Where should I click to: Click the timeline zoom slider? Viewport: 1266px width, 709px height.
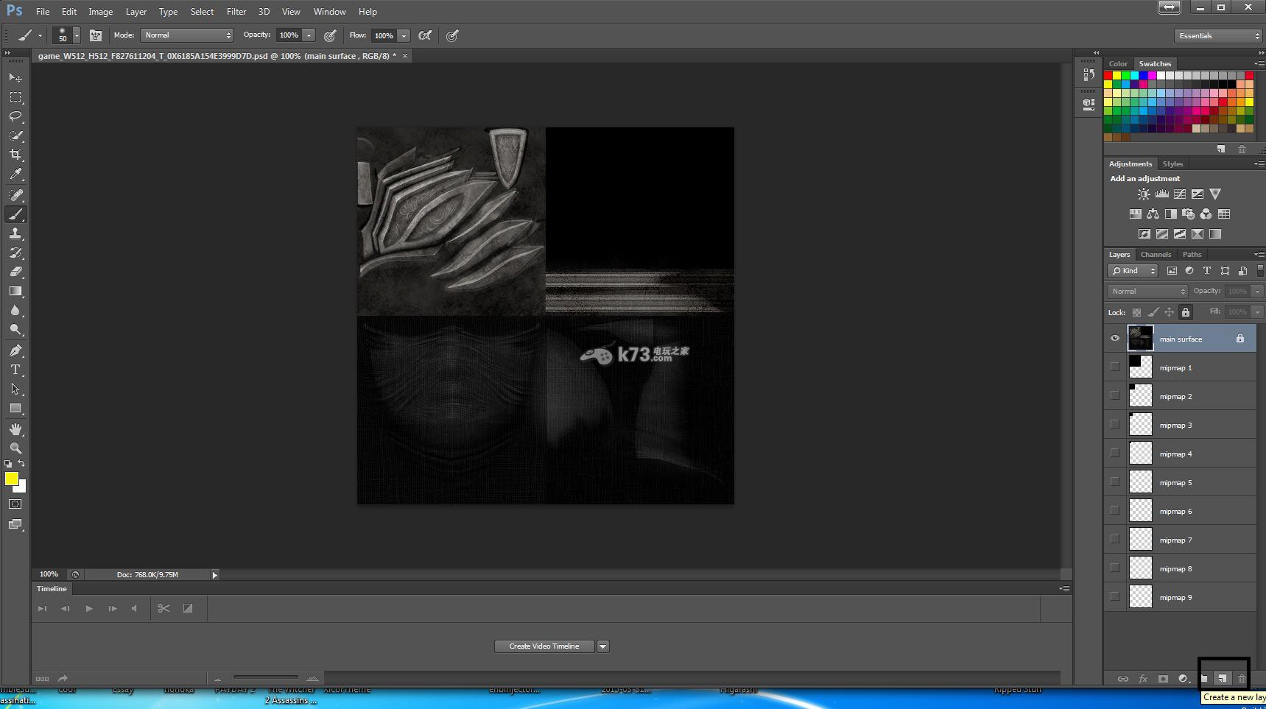[x=265, y=677]
